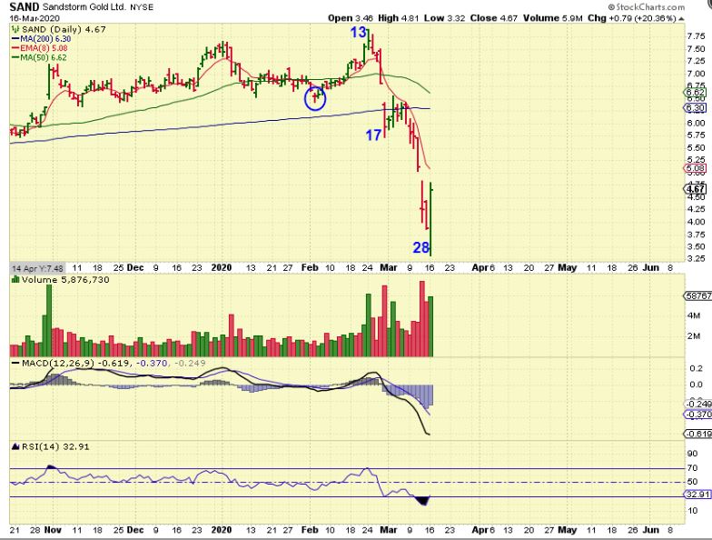This screenshot has width=712, height=540.
Task: Click the 10 RSI axis label
Action: point(692,511)
